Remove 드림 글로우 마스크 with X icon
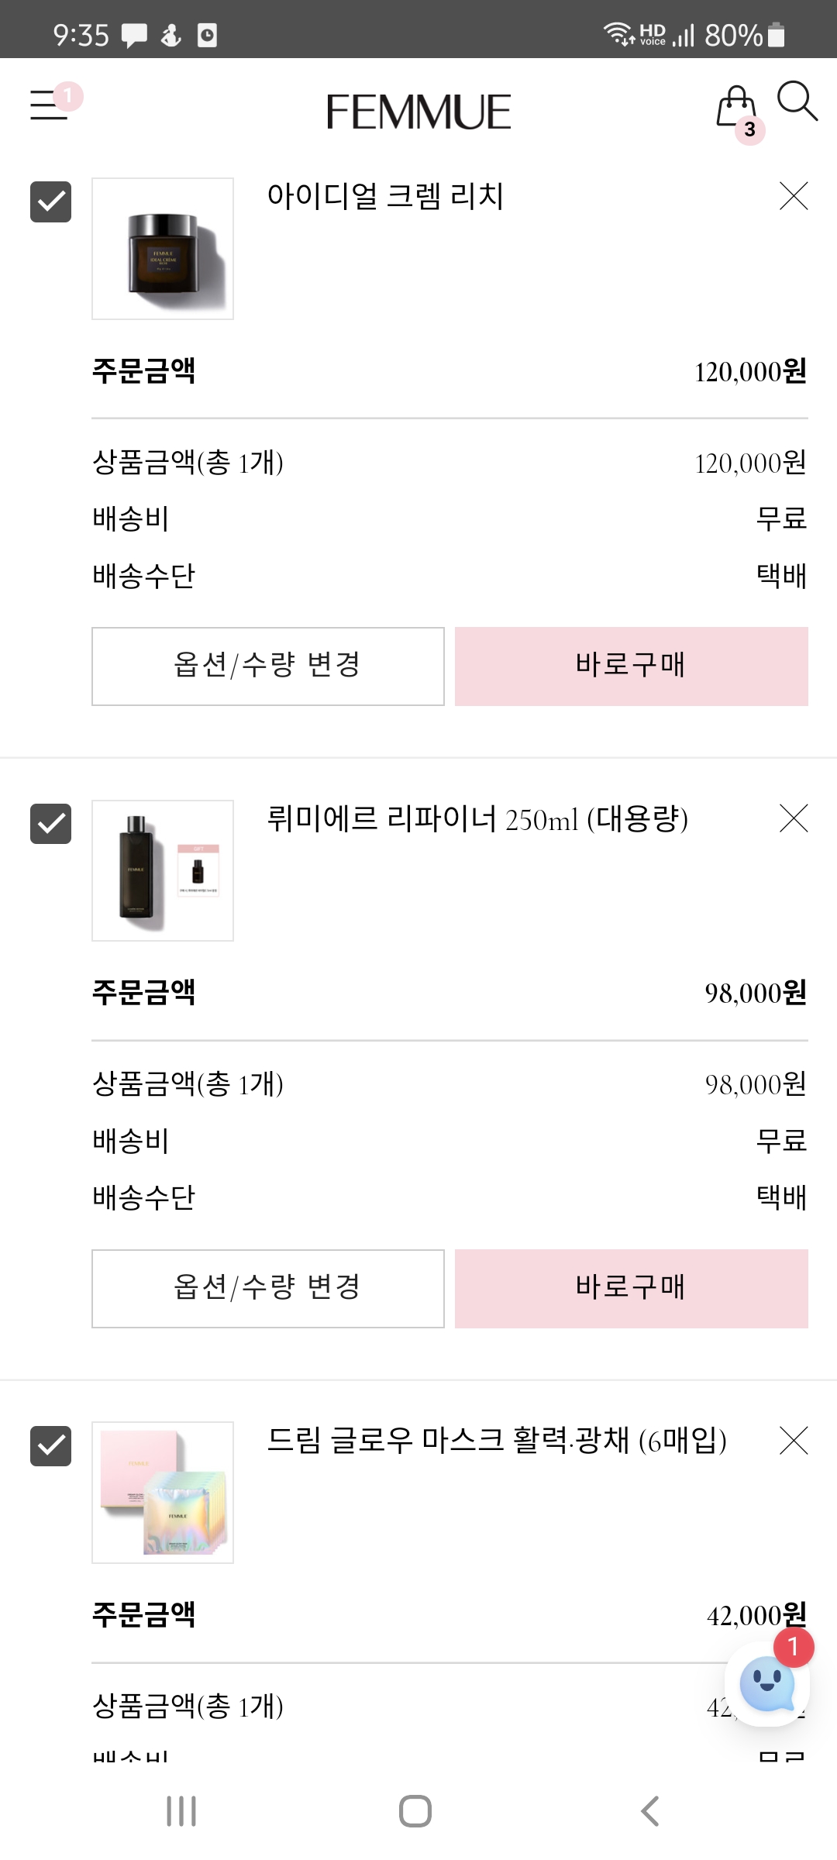This screenshot has width=837, height=1860. pos(794,1440)
